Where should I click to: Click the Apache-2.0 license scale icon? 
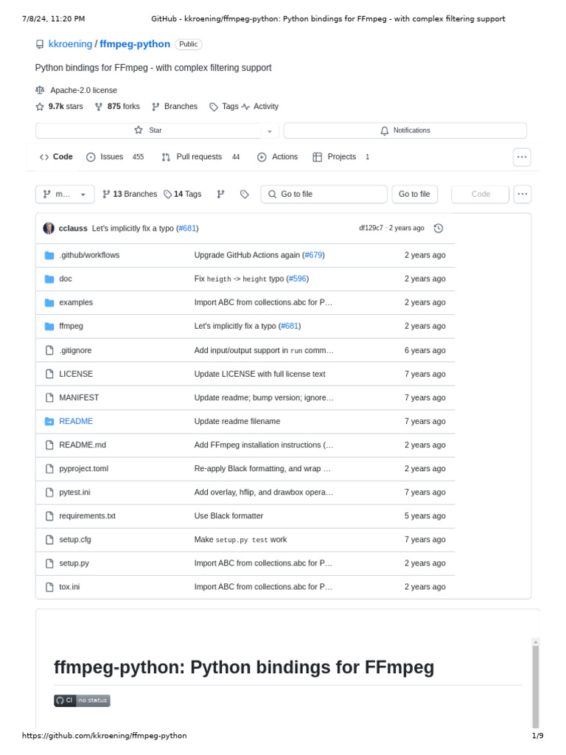40,90
